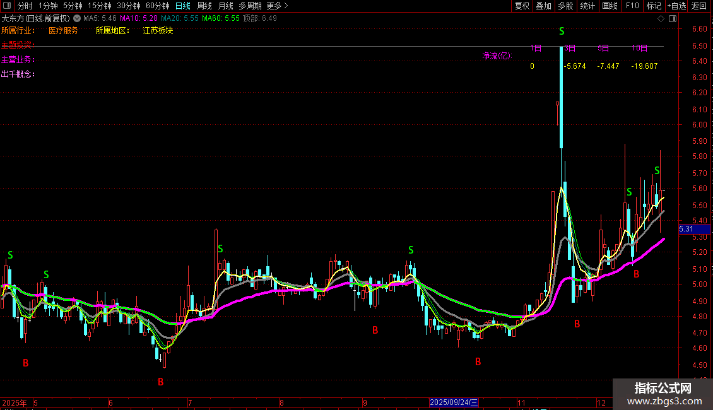Click the 2025/09/24/三 date marker

pos(454,402)
